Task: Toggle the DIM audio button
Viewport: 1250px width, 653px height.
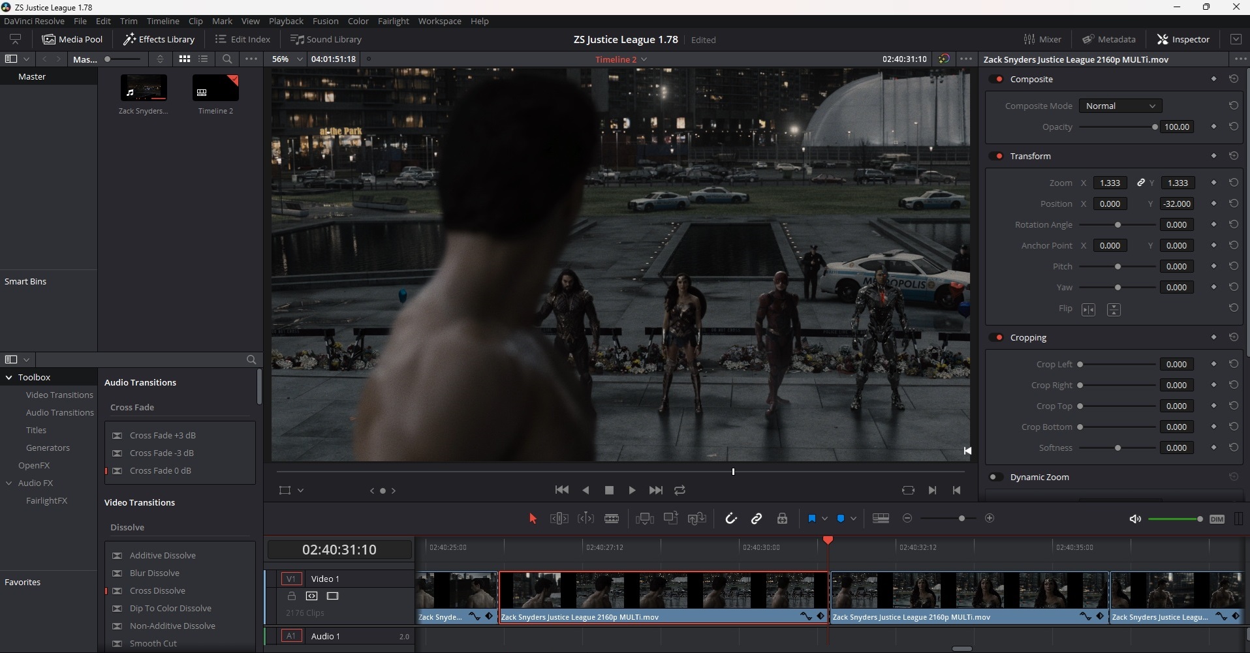Action: [1217, 519]
